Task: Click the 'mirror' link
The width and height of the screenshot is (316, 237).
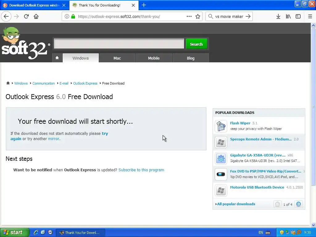Action: (54, 139)
